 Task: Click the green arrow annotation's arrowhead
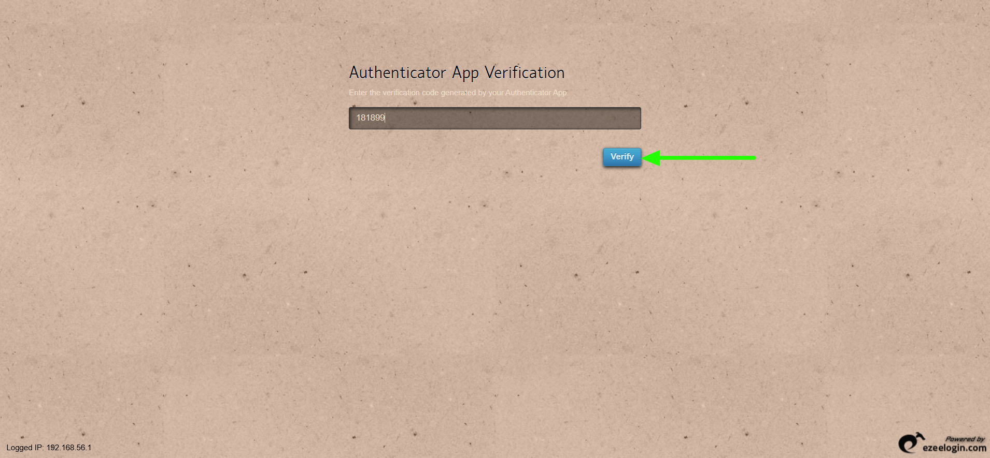pyautogui.click(x=652, y=158)
